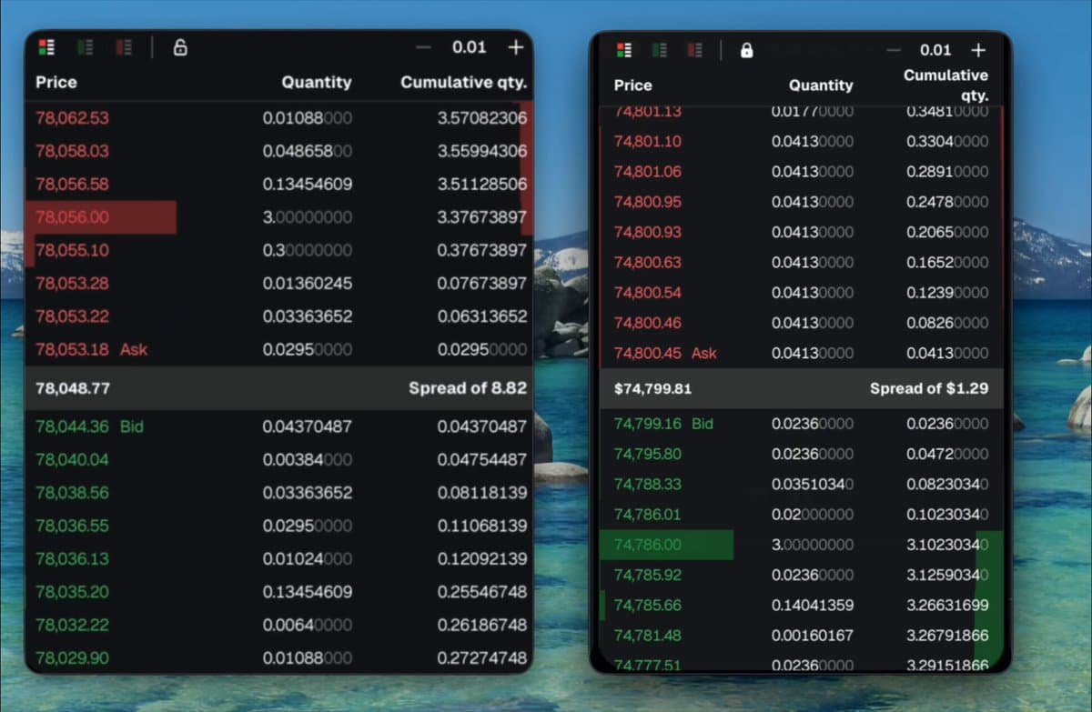The image size is (1092, 712).
Task: Select the Quantity column header on right panel
Action: coord(821,85)
